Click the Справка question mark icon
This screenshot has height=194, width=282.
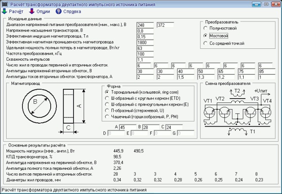pyautogui.click(x=59, y=11)
